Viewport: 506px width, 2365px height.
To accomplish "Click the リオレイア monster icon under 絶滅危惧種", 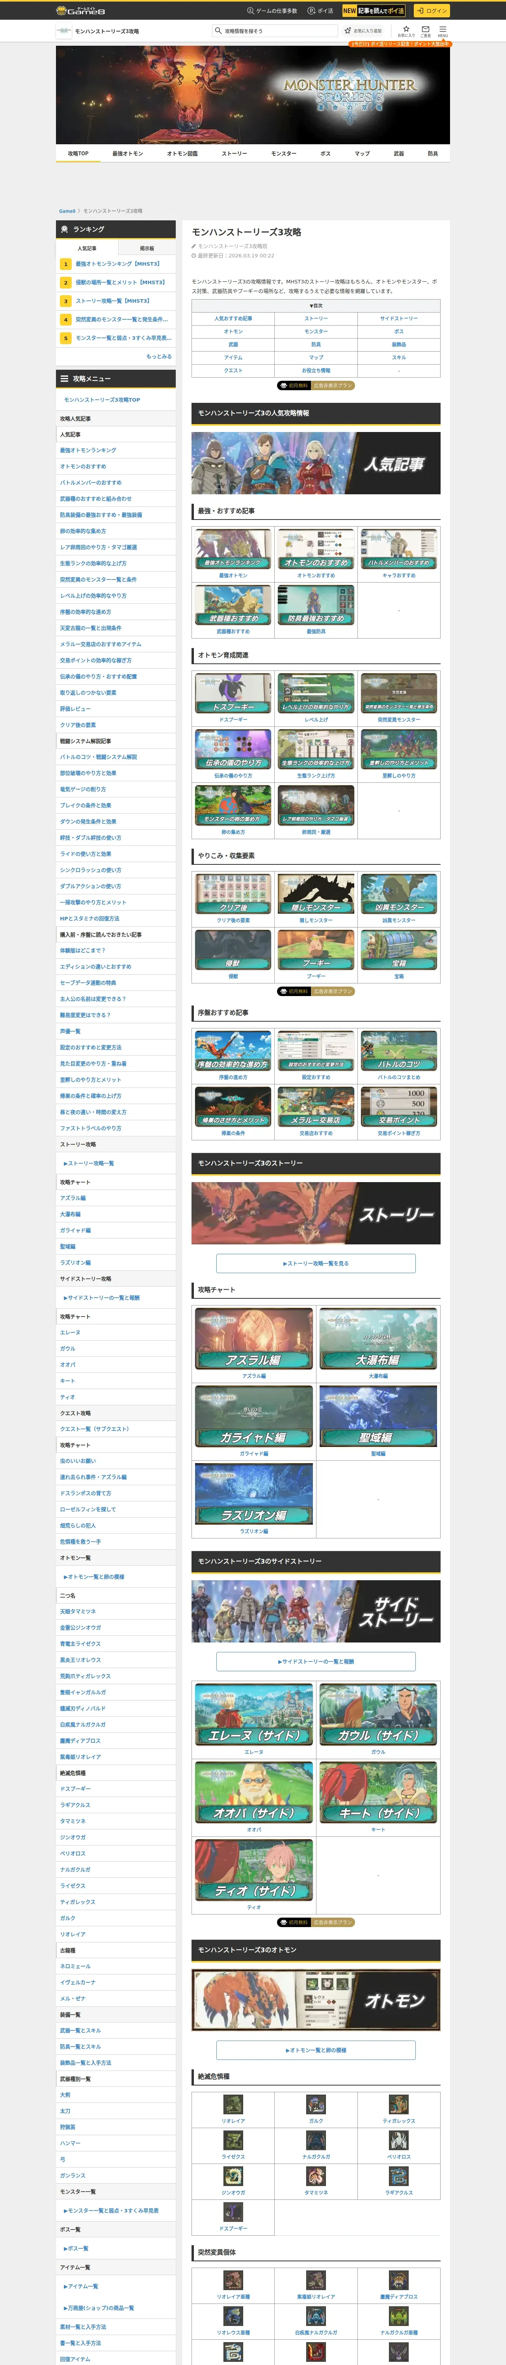I will point(233,2104).
